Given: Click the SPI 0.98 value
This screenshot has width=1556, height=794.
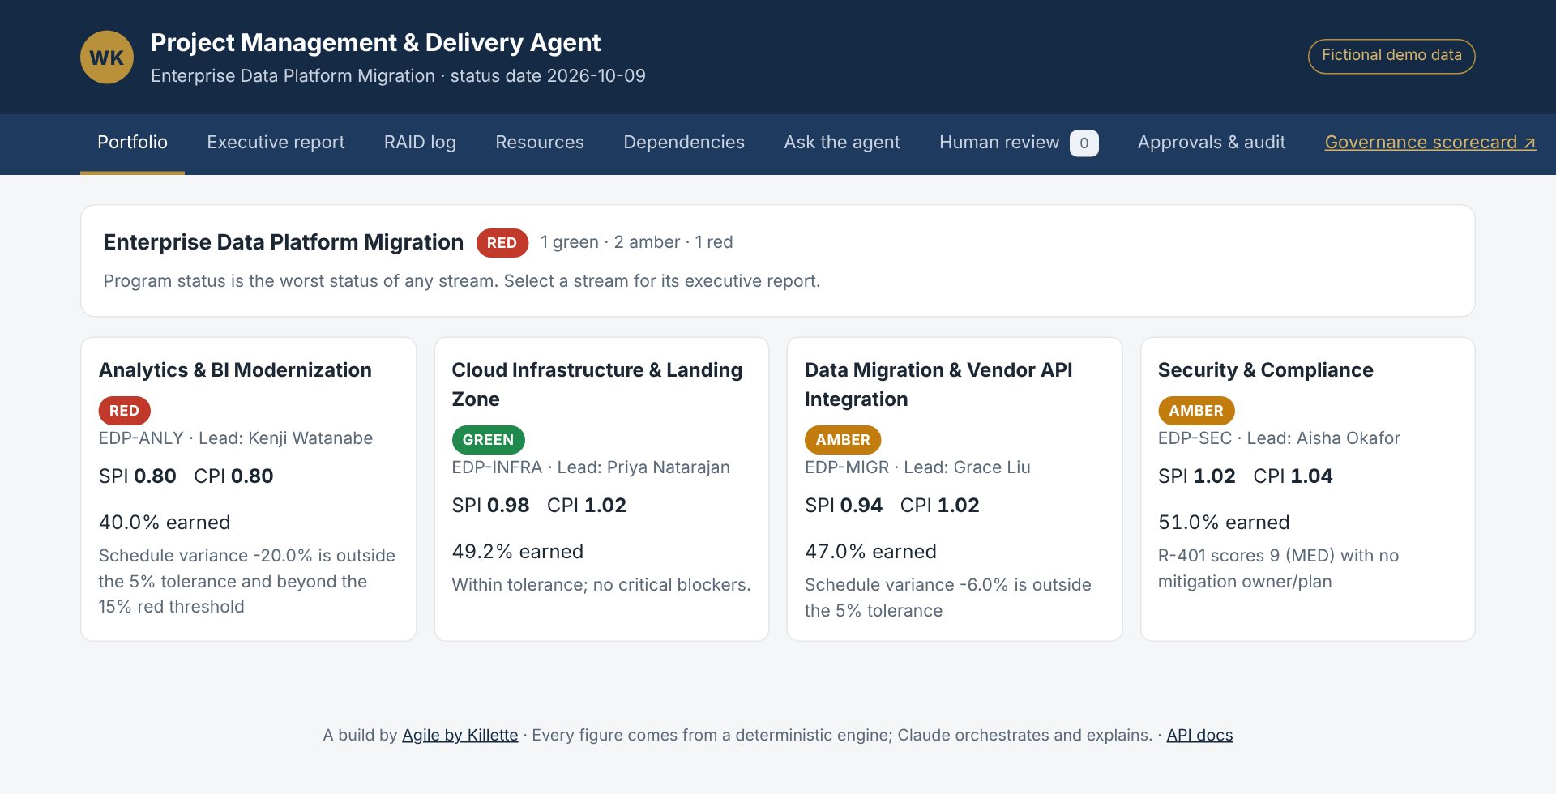Looking at the screenshot, I should point(490,506).
